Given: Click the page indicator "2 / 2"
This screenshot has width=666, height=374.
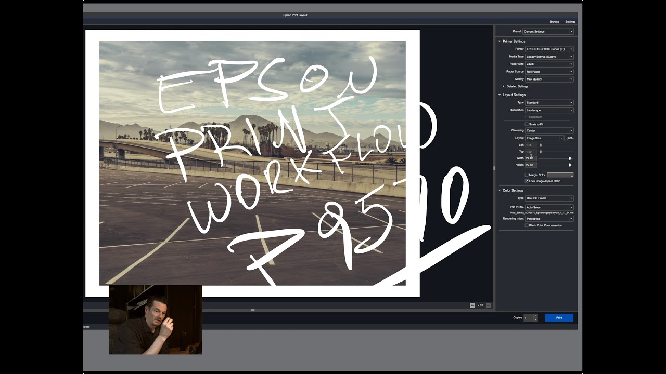Looking at the screenshot, I should point(480,305).
